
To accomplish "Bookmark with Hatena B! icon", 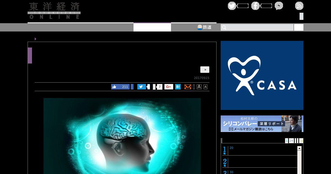I will (178, 87).
